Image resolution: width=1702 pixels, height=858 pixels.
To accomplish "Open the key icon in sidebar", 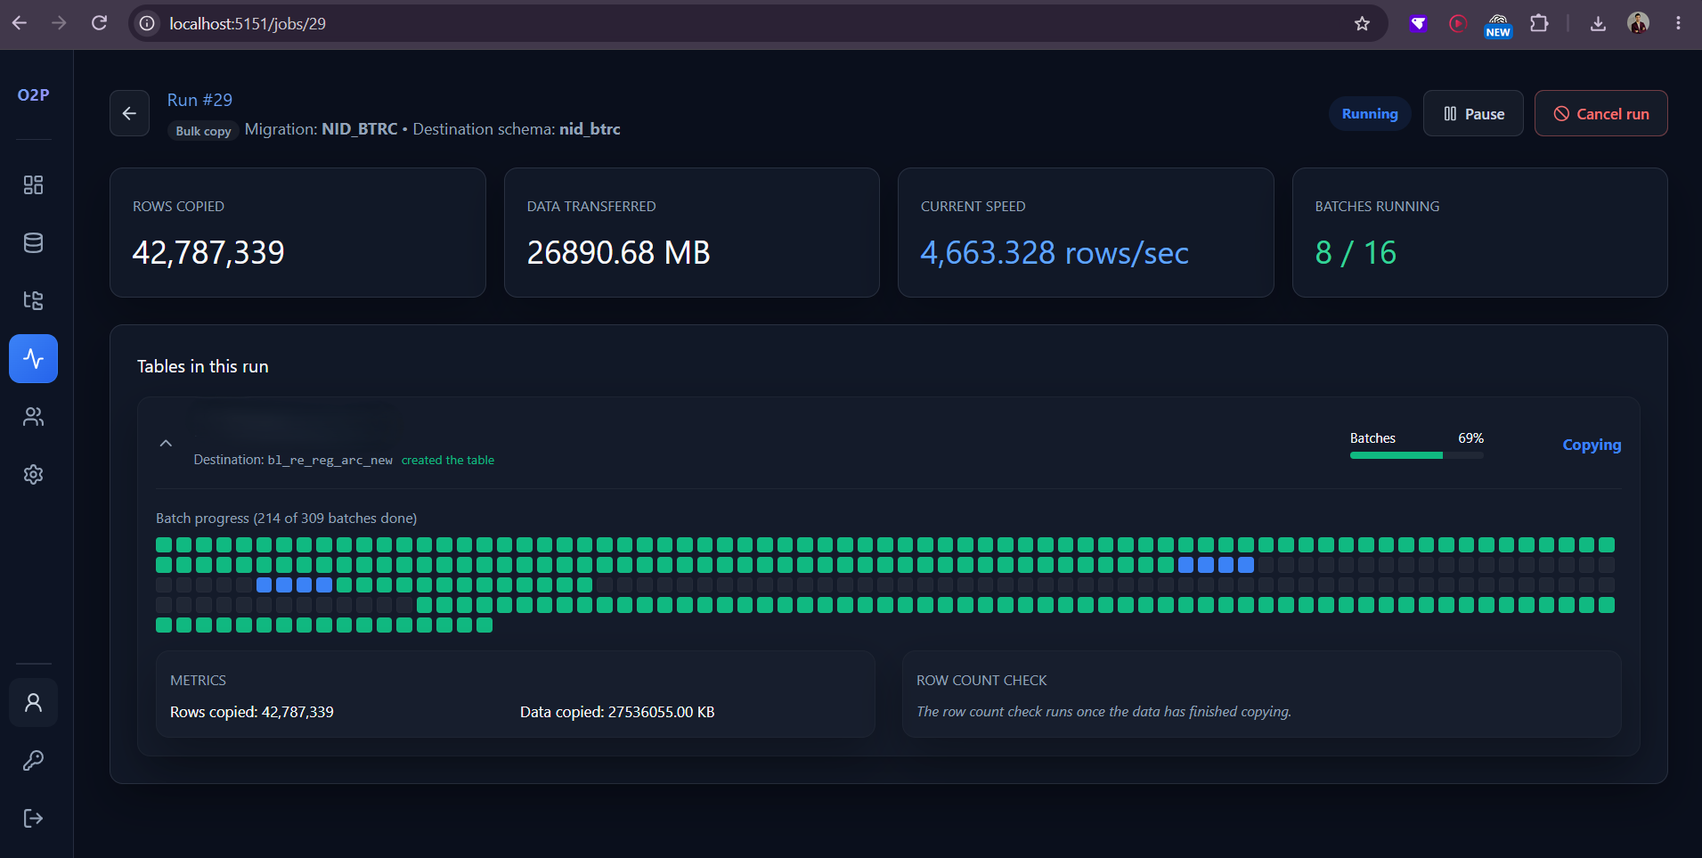I will coord(33,760).
